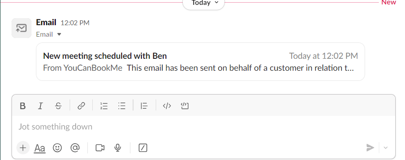
Task: Toggle the Aa formatting toolbar
Action: 40,148
